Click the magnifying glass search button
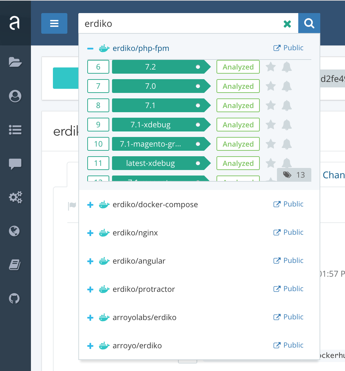345x371 pixels. pyautogui.click(x=309, y=23)
